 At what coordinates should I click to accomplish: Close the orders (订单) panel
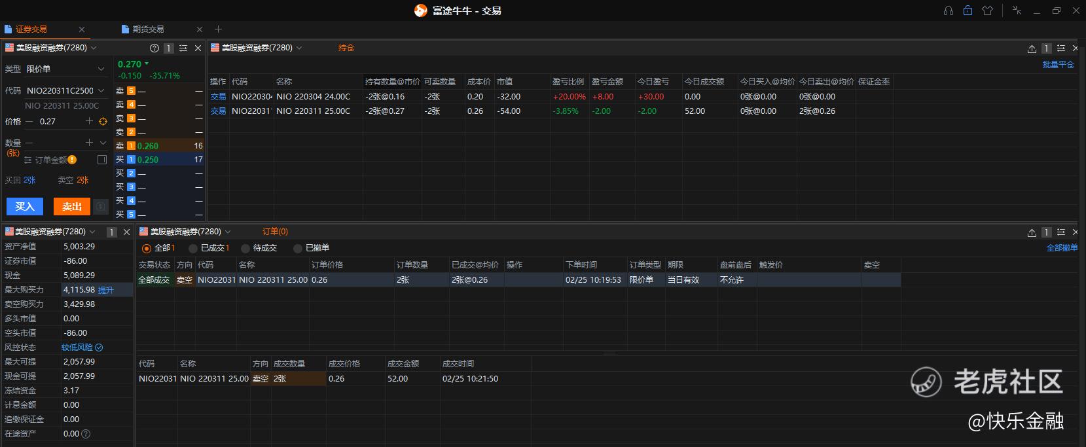click(1075, 232)
